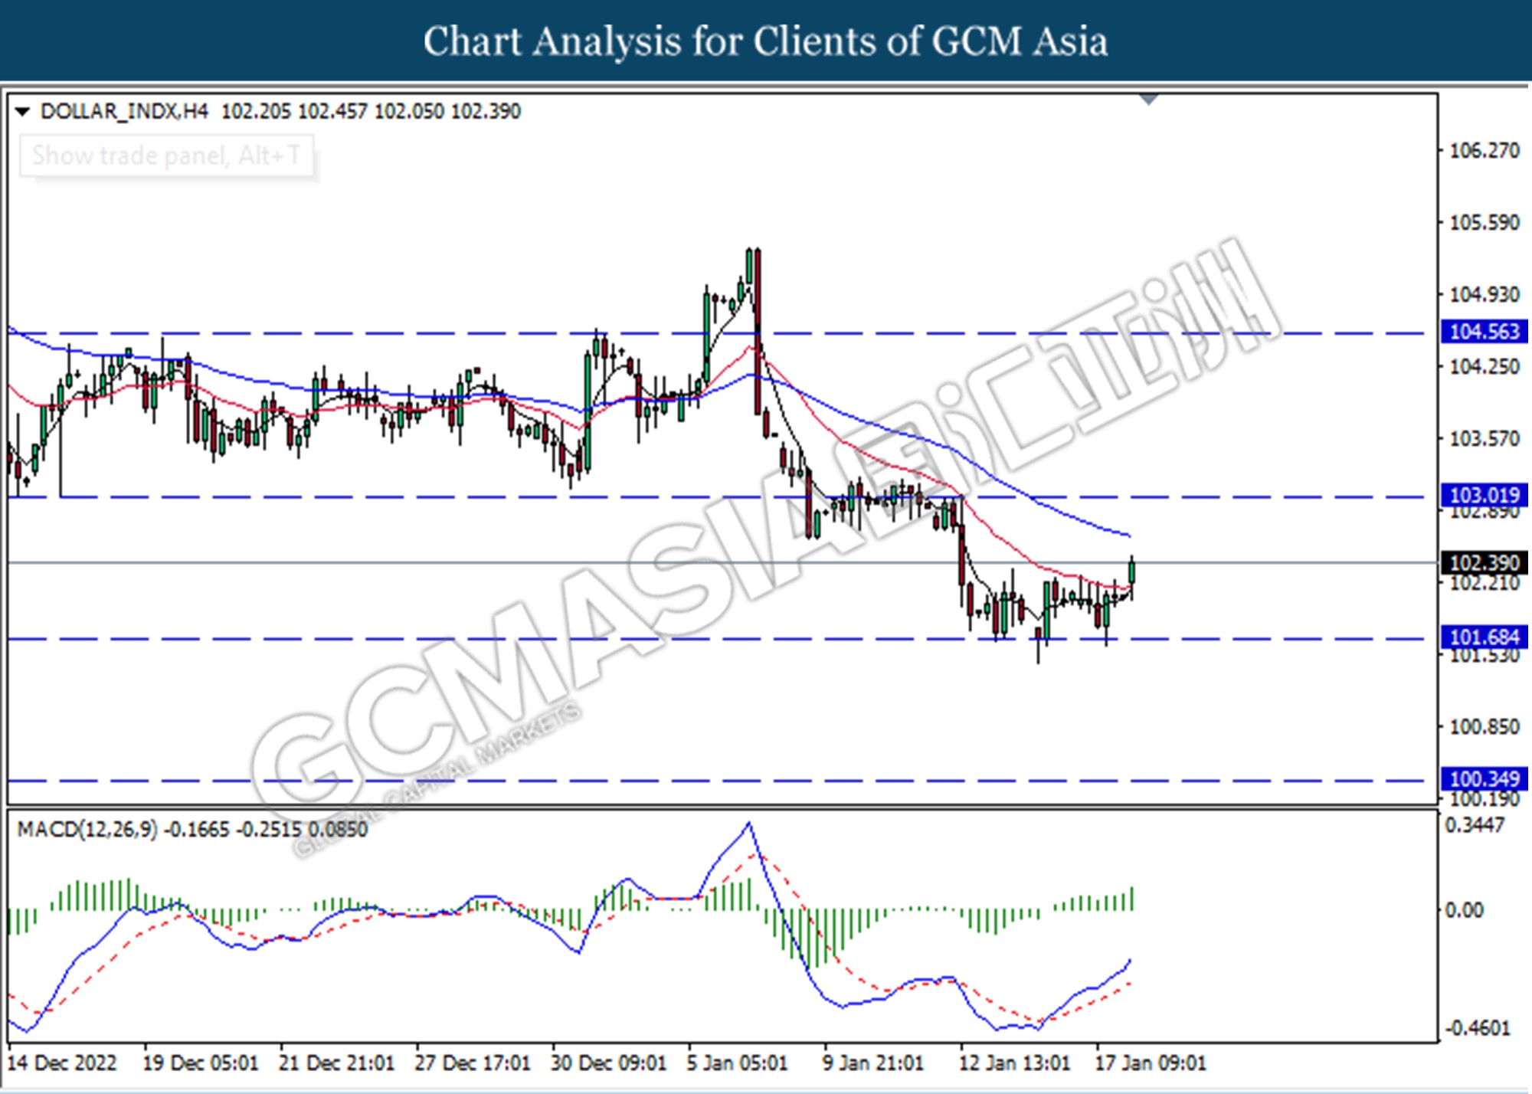The image size is (1532, 1094).
Task: Open the DOLLAR_INDX chart menu triangle
Action: click(22, 112)
